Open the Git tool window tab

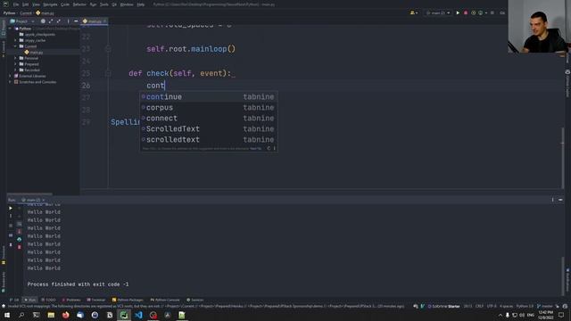(x=14, y=300)
